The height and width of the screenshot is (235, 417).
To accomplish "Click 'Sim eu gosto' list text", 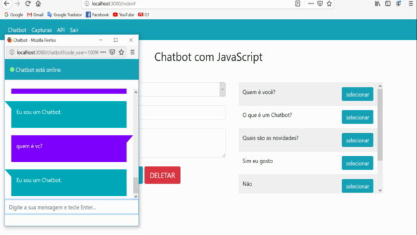I will (257, 161).
